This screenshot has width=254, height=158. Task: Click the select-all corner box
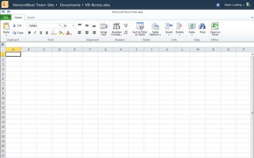3,50
